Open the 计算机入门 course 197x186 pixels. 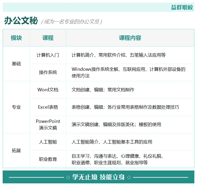[48, 55]
